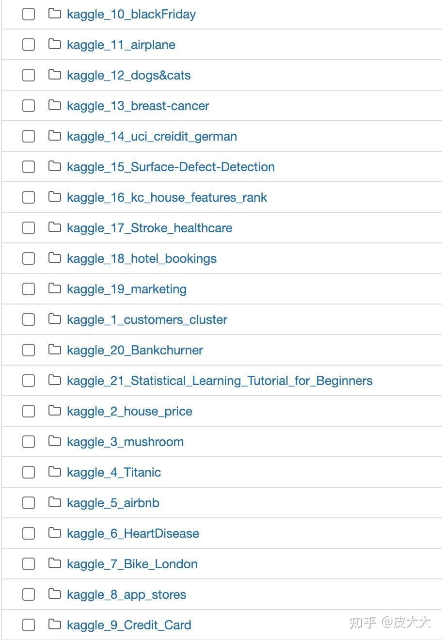
Task: Click folder icon beside kaggle_10_blackFriday
Action: pos(55,14)
